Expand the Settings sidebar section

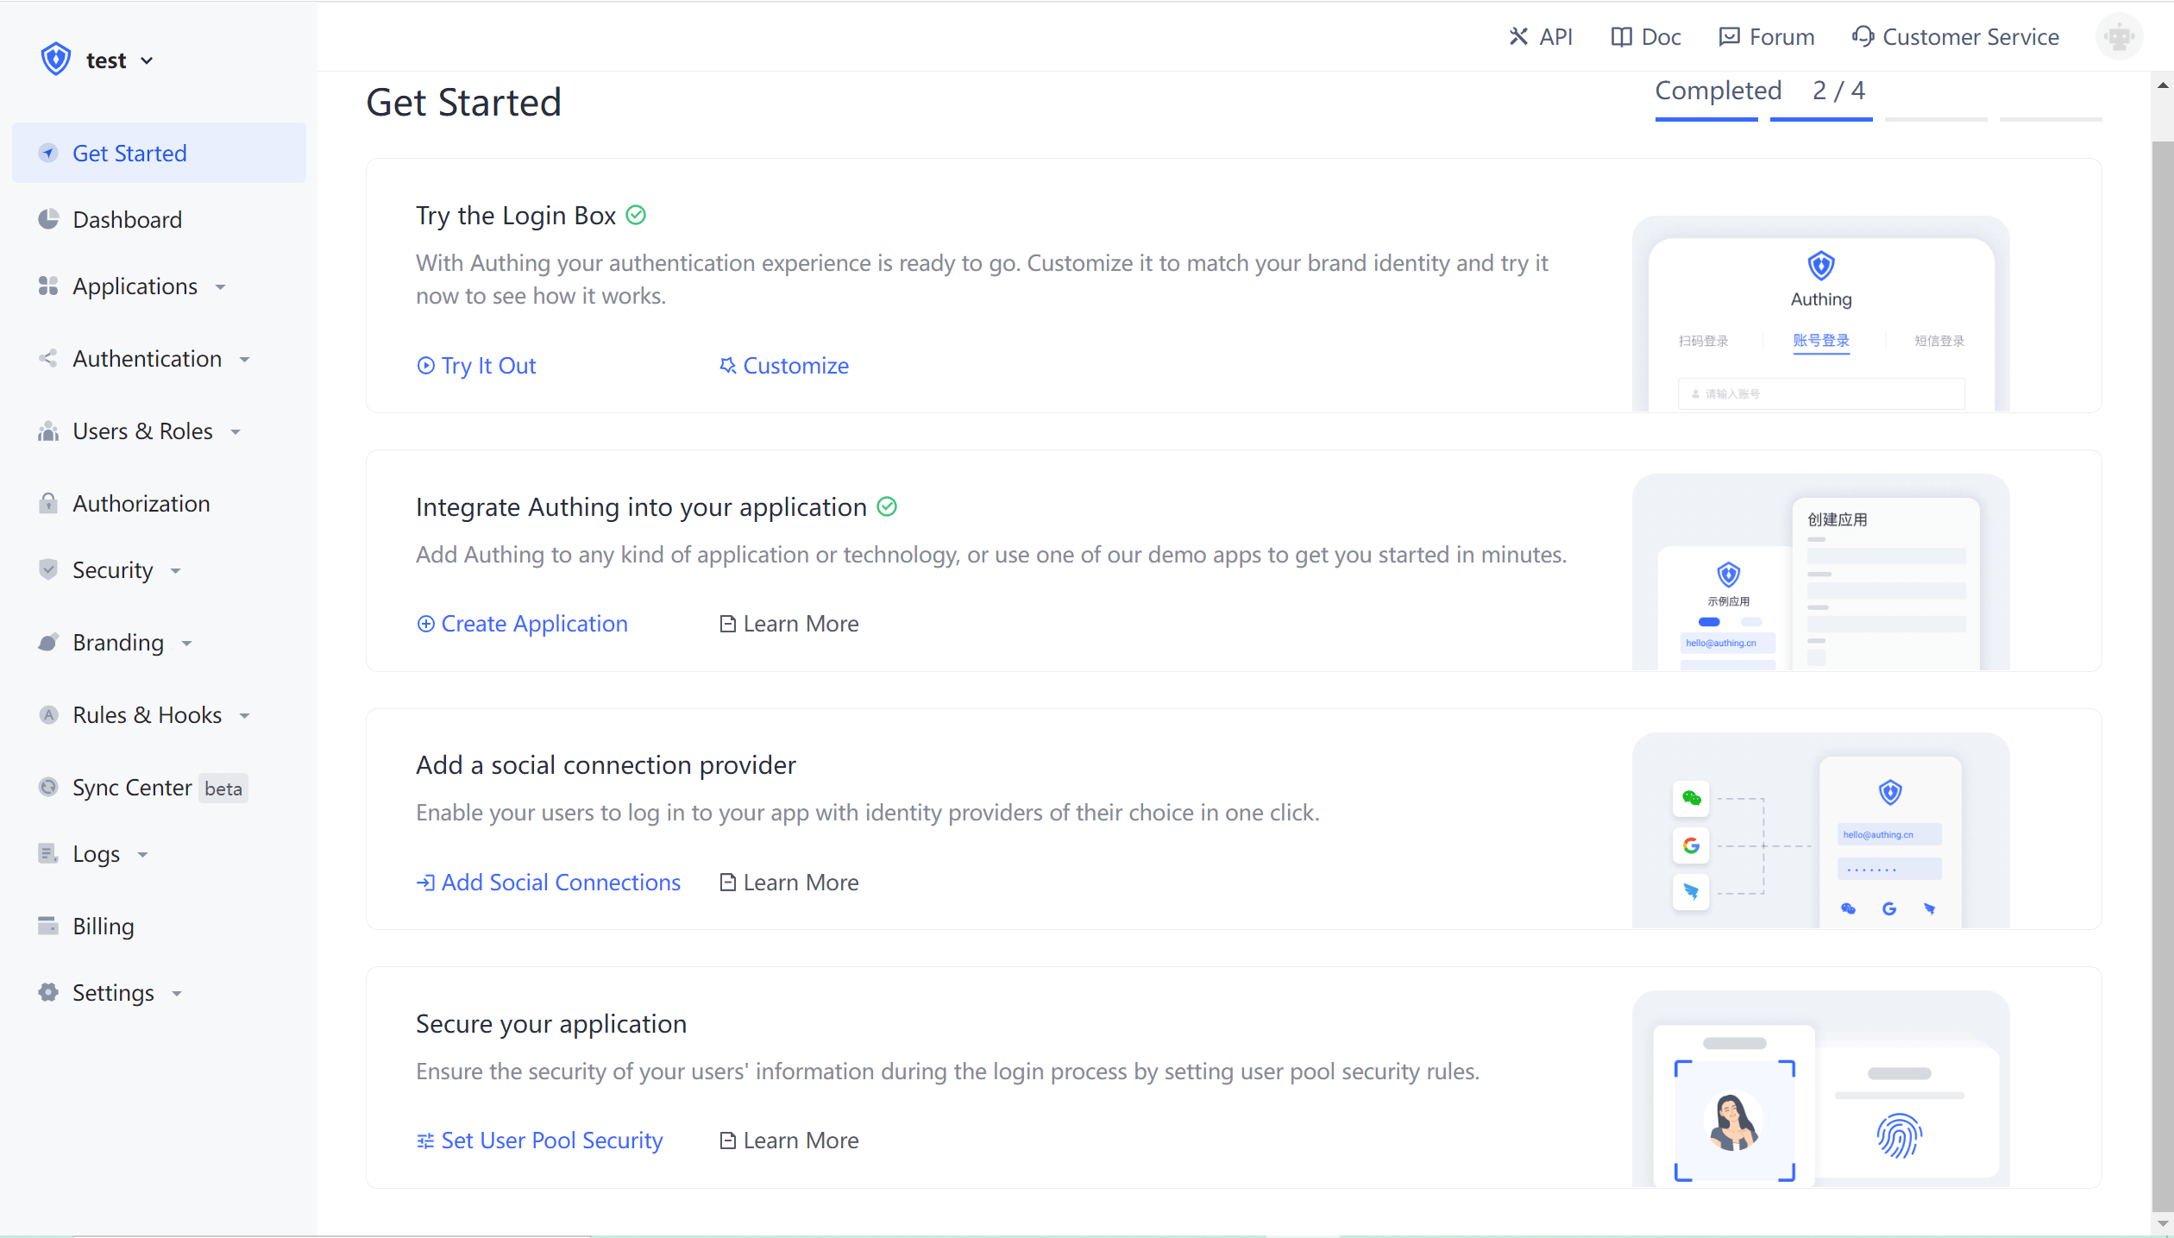pyautogui.click(x=113, y=992)
